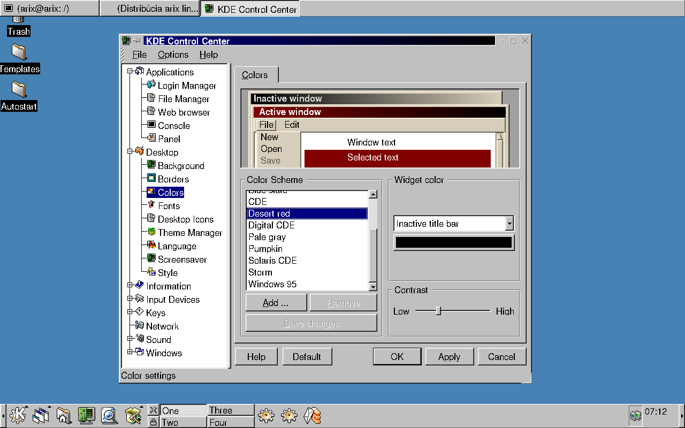Switch to the (arix@arix: /) taskbar window
The width and height of the screenshot is (685, 428).
[49, 9]
